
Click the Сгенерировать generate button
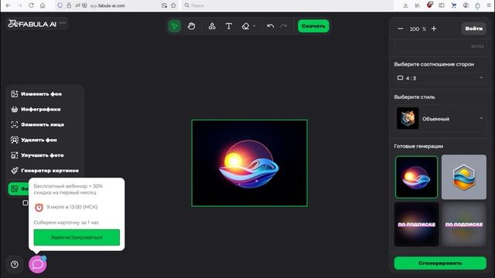pos(440,263)
